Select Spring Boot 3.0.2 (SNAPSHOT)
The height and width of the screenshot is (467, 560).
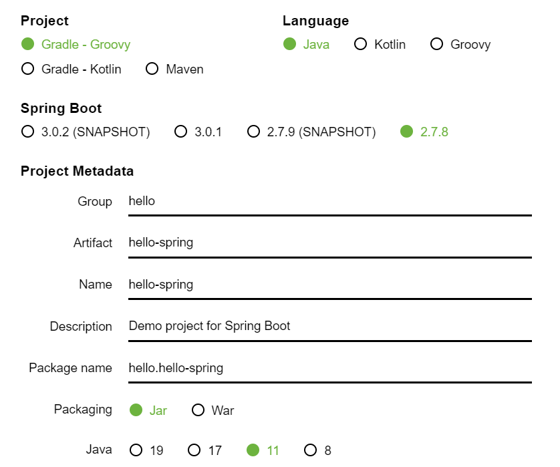point(27,132)
